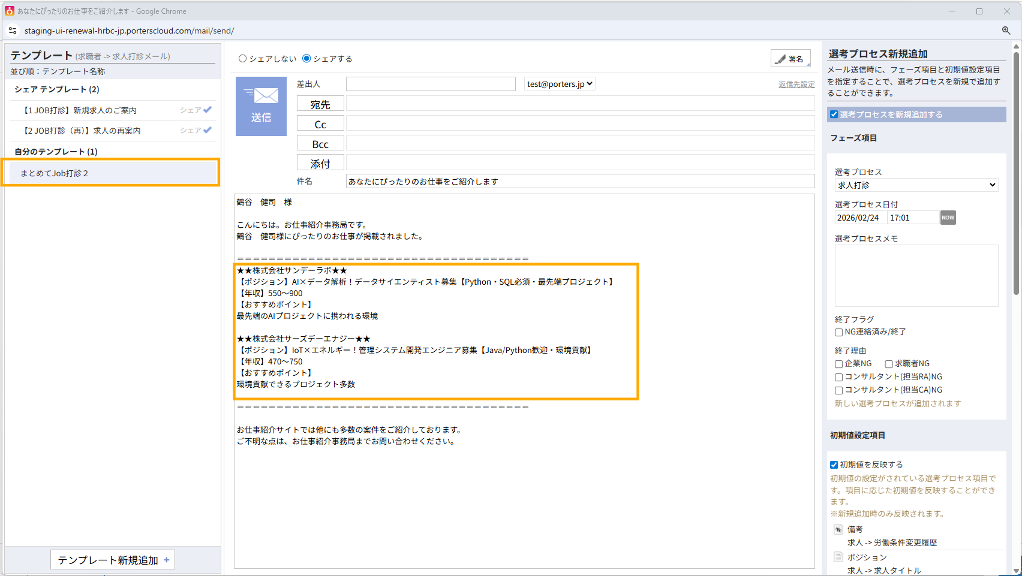Viewport: 1022px width, 576px height.
Task: Click the 備考 item icon in initial values
Action: tap(838, 529)
